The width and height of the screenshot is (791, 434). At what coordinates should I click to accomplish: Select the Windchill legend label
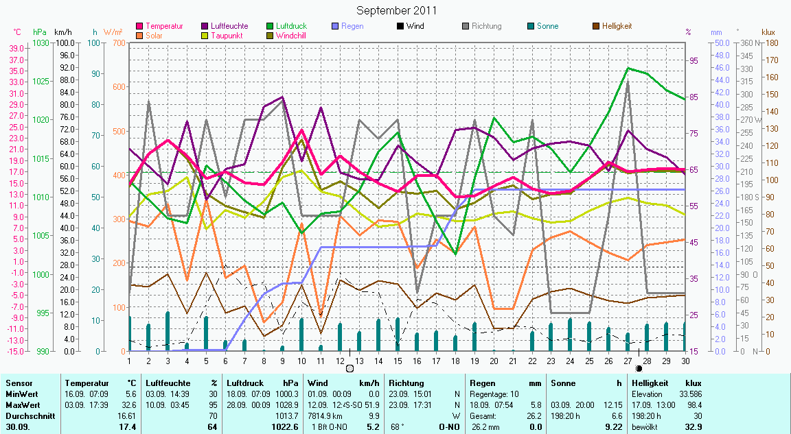pyautogui.click(x=292, y=36)
